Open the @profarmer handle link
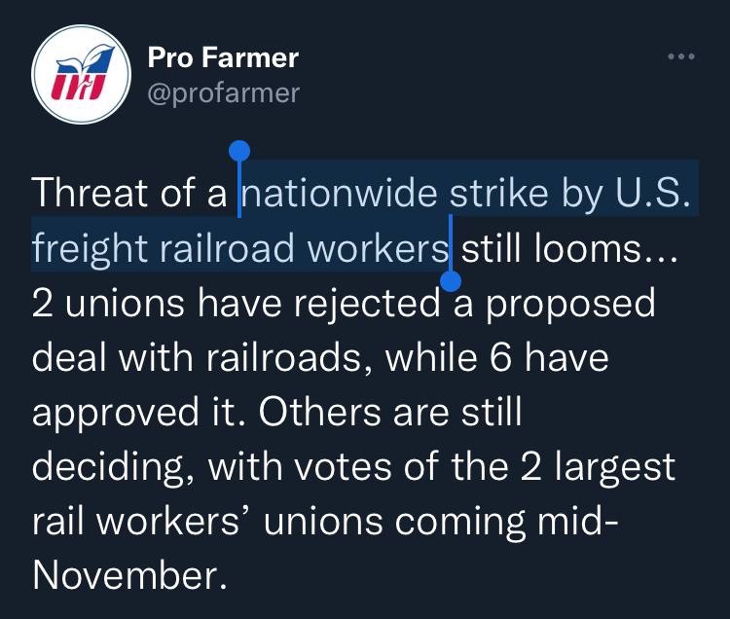Screen dimensions: 730x619 223,92
